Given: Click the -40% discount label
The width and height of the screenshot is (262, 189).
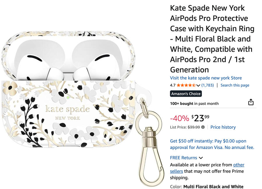Looking at the screenshot, I should (x=180, y=118).
